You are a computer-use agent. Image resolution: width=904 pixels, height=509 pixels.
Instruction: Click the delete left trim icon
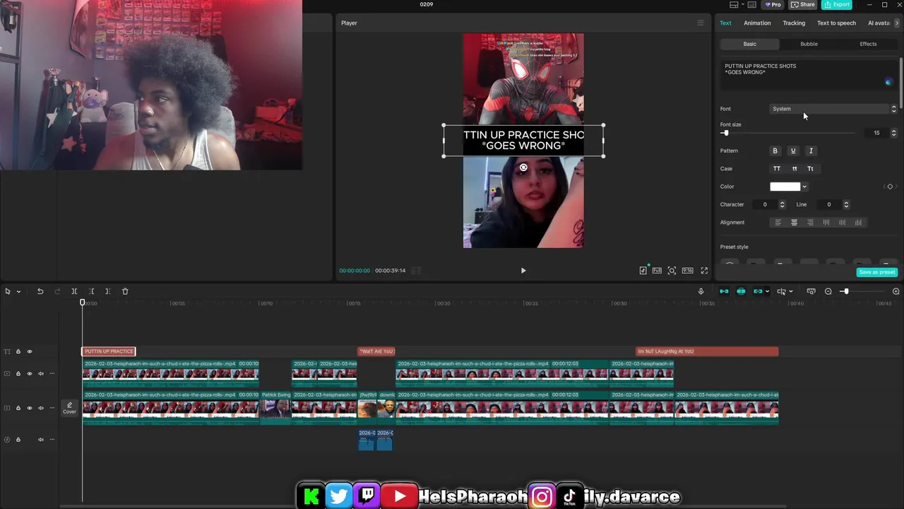(x=91, y=291)
